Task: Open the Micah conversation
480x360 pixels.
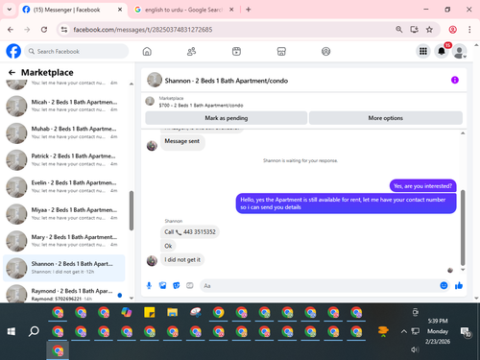Action: (64, 106)
